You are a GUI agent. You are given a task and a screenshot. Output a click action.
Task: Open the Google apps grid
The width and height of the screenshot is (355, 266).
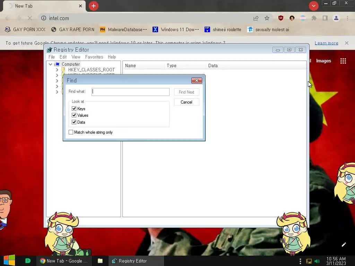[343, 61]
